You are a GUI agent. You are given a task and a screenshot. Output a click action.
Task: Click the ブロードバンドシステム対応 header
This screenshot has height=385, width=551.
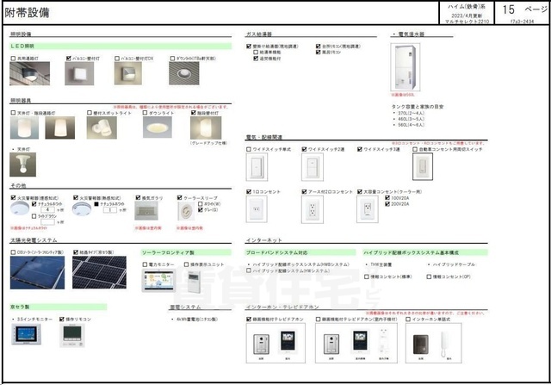pos(300,252)
